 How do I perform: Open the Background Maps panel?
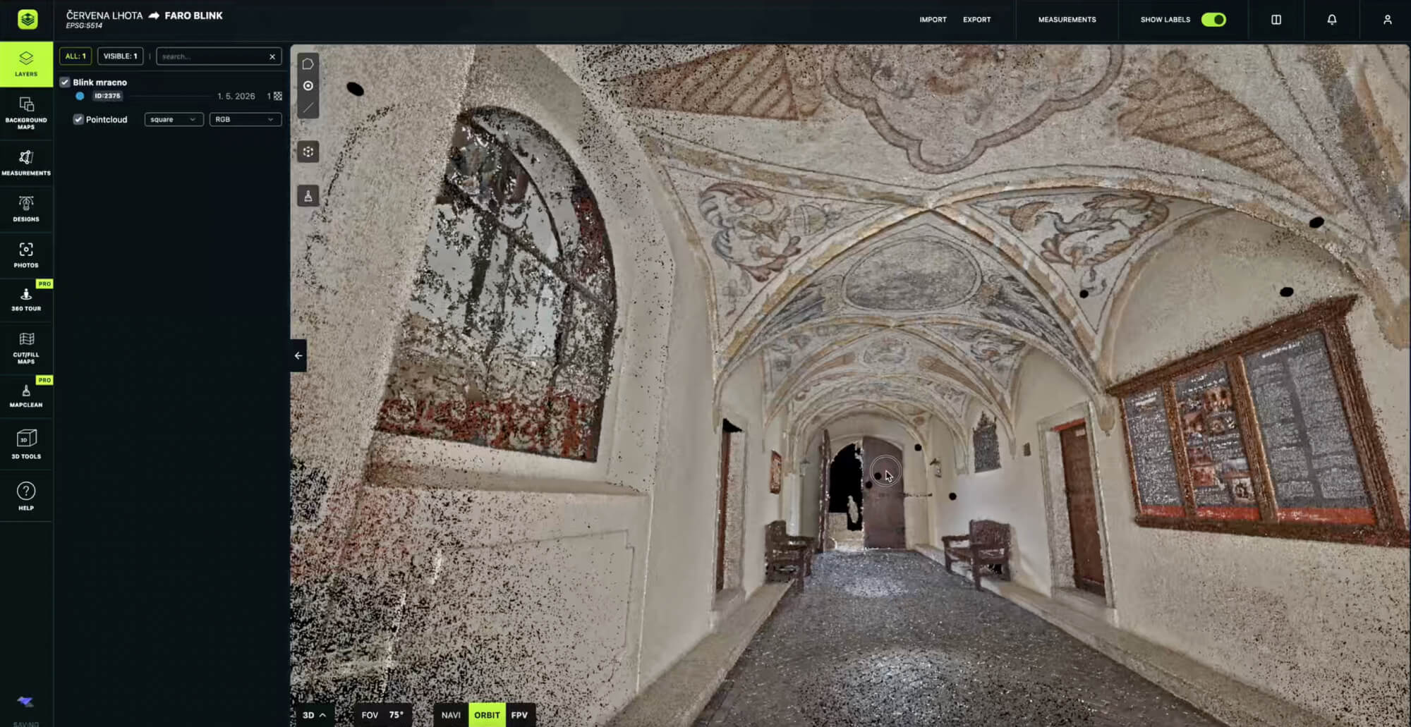click(26, 113)
